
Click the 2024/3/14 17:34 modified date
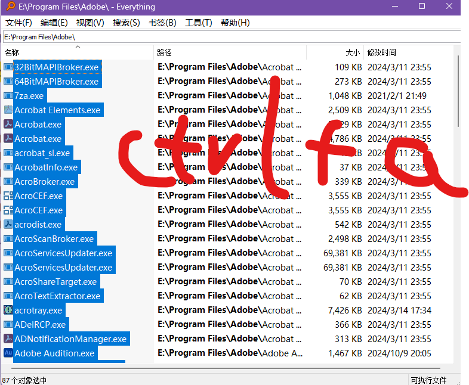coord(399,310)
